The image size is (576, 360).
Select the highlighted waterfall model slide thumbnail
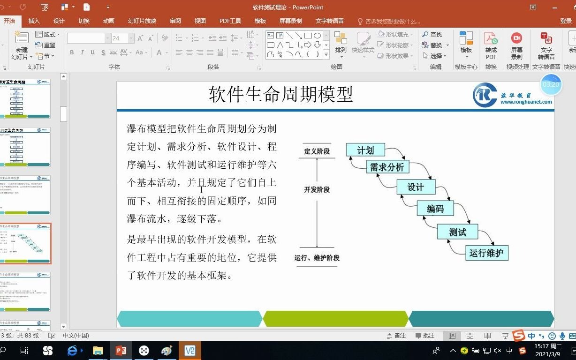tap(26, 243)
